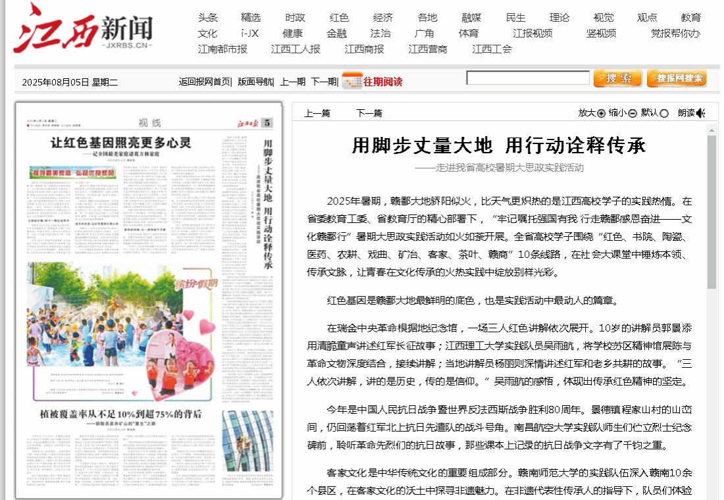Open the 江西工人报 newspaper link

296,49
